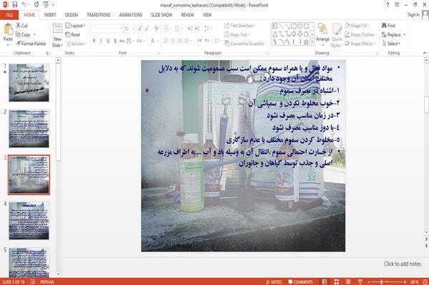
Task: Collapse the ribbon with the arrow
Action: pos(424,53)
